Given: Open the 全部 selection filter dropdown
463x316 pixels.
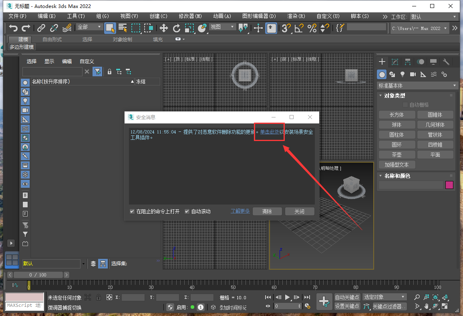Looking at the screenshot, I should click(89, 27).
